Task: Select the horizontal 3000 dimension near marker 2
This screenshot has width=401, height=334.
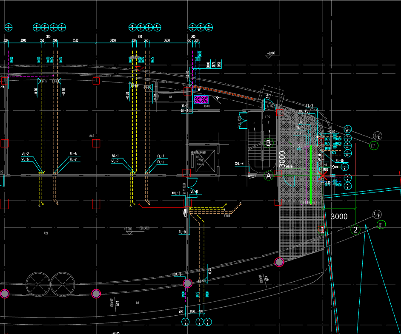Action: point(339,217)
